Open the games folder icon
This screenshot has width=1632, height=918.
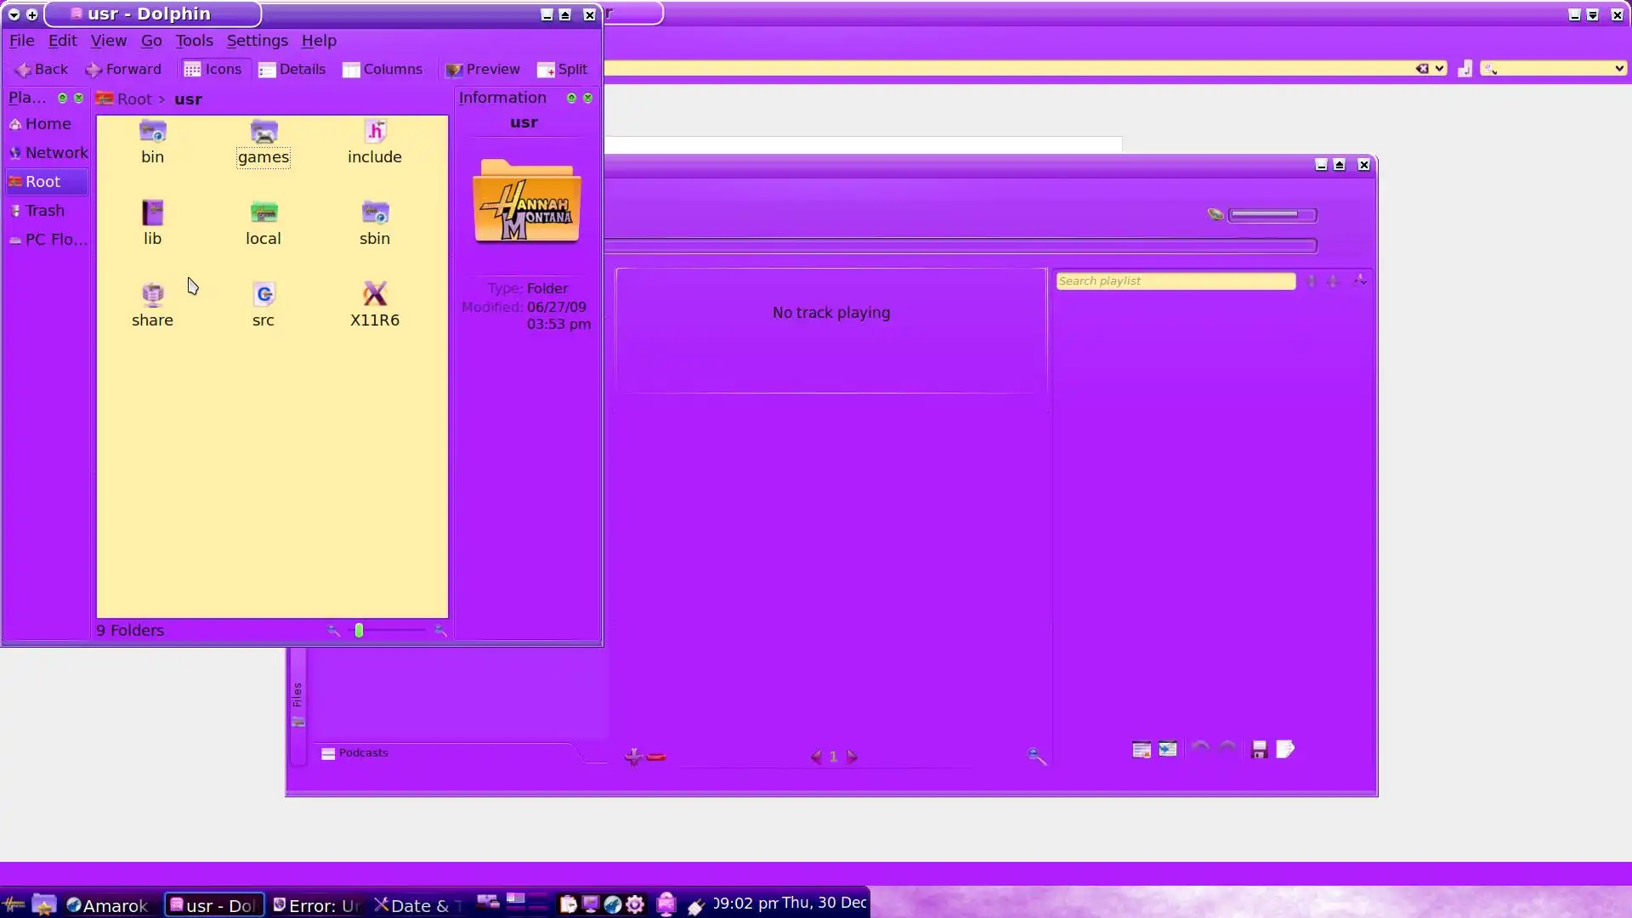(x=263, y=133)
